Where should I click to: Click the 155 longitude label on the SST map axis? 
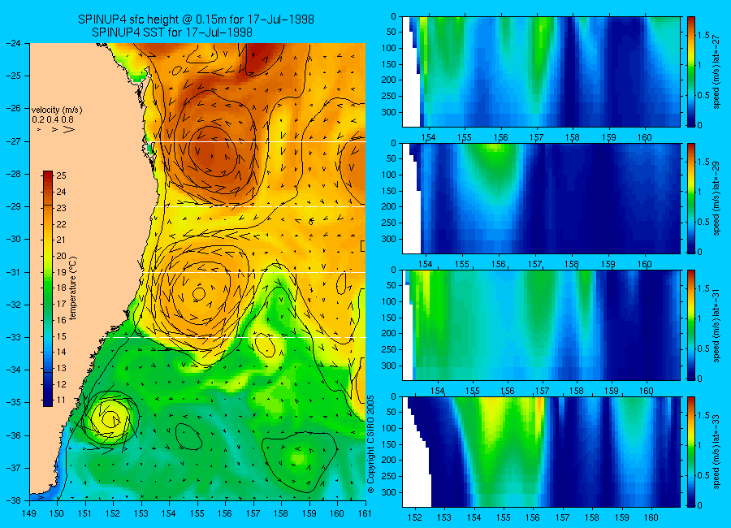click(197, 513)
